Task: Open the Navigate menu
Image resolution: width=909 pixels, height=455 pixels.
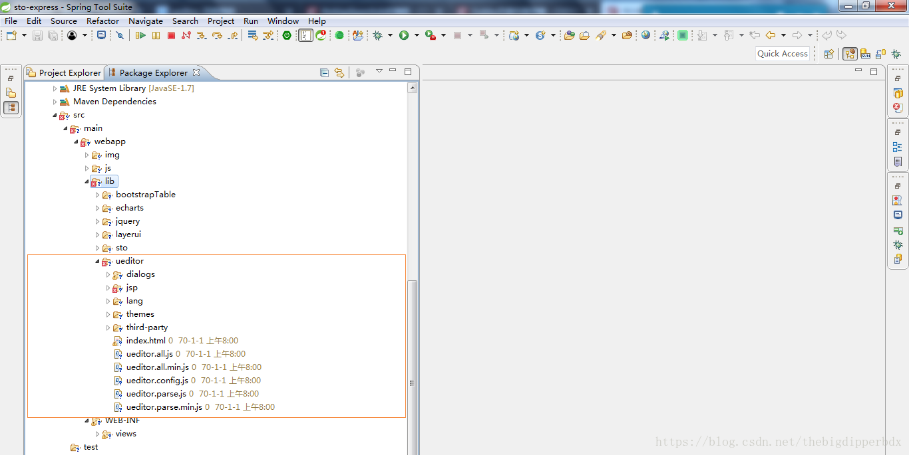Action: [146, 21]
